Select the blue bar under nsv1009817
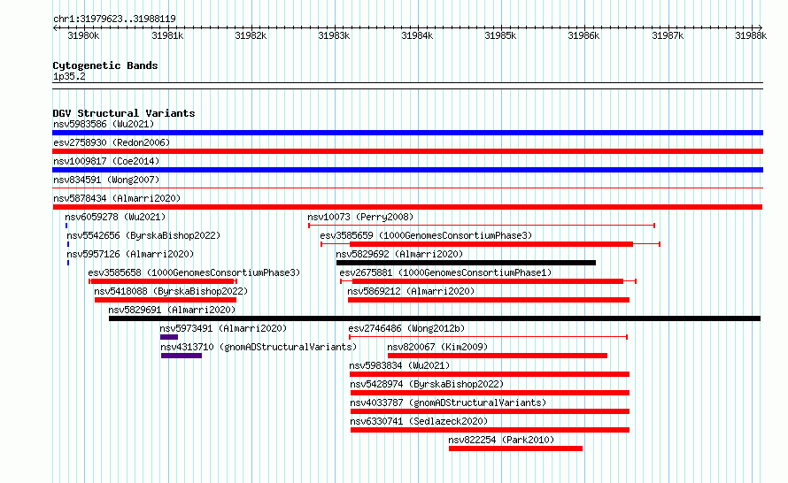This screenshot has width=788, height=483. click(x=407, y=170)
